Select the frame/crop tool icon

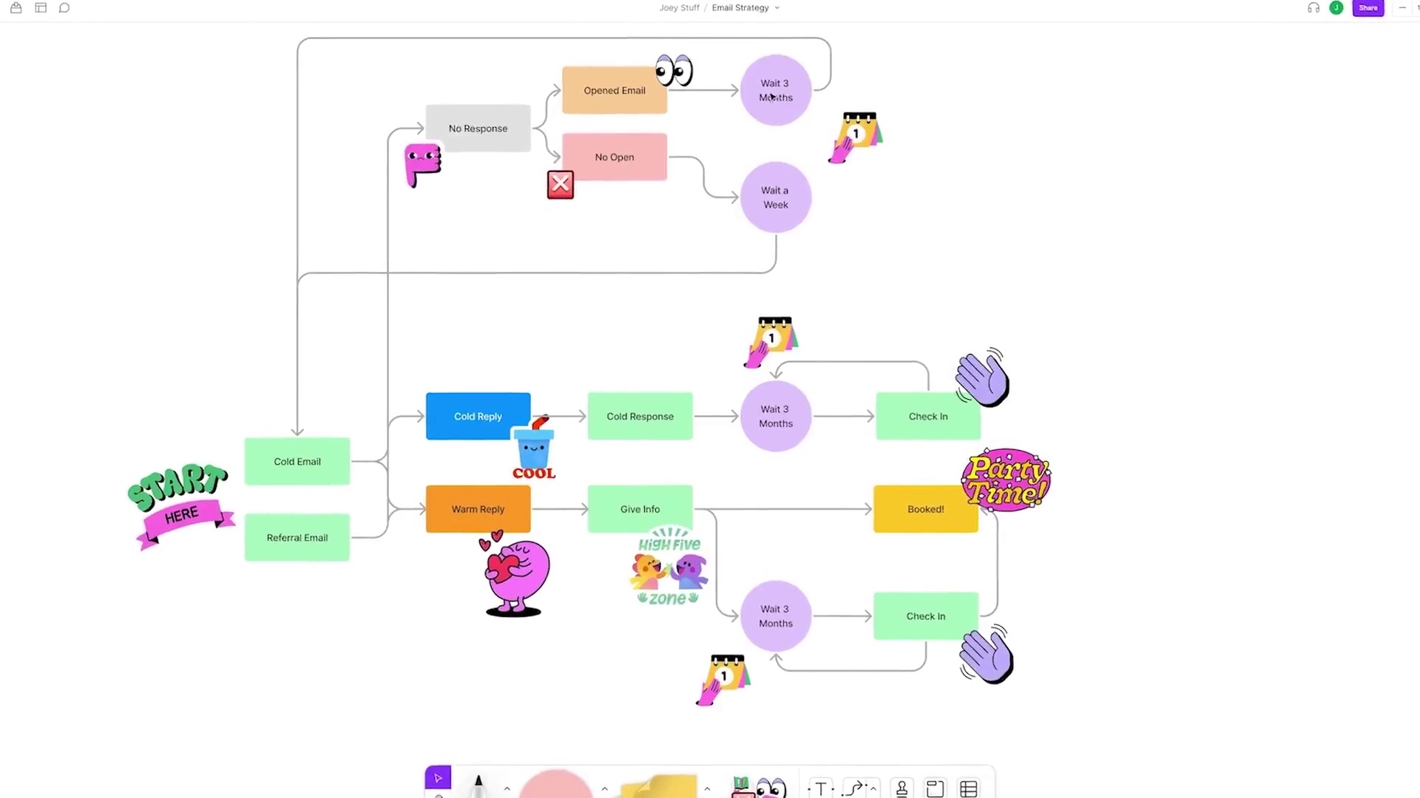934,787
